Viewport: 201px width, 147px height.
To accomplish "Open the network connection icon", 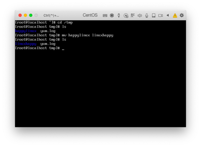I will pyautogui.click(x=133, y=15).
